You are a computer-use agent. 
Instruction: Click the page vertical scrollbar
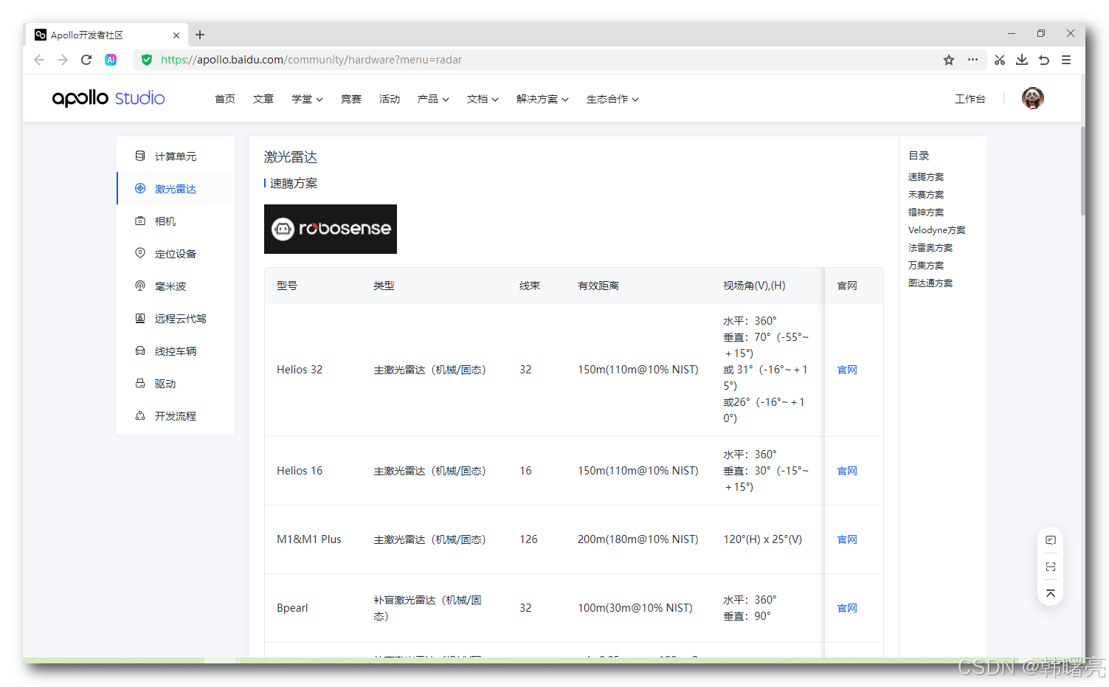pos(1082,170)
